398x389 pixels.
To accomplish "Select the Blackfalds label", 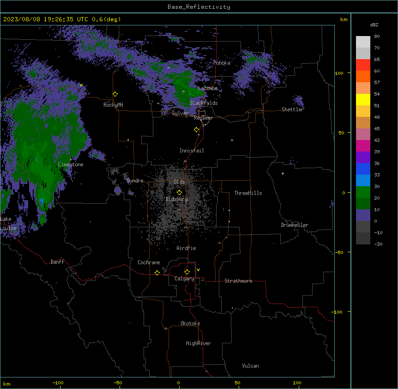I will point(204,103).
